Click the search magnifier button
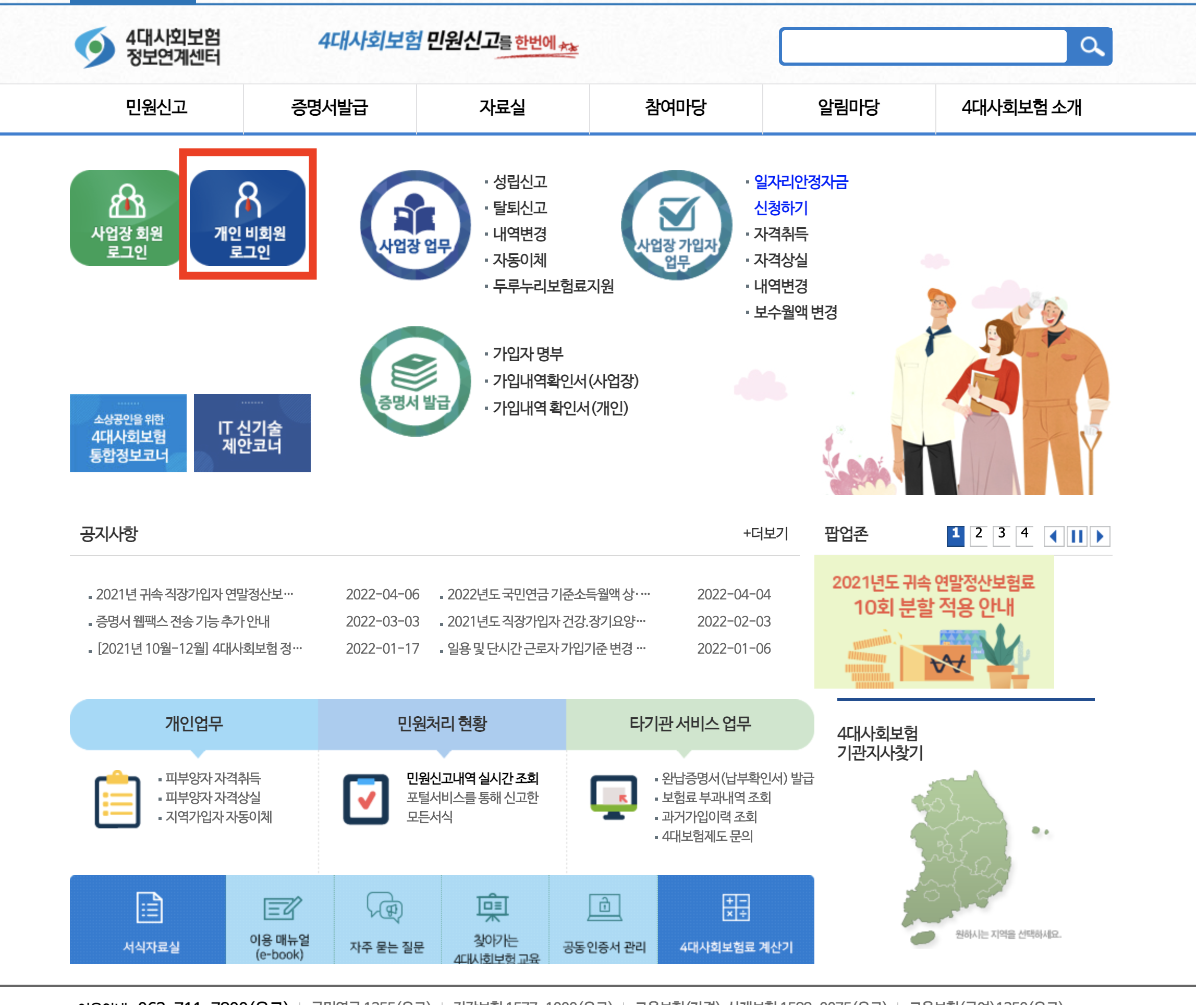The width and height of the screenshot is (1196, 1005). click(1091, 46)
